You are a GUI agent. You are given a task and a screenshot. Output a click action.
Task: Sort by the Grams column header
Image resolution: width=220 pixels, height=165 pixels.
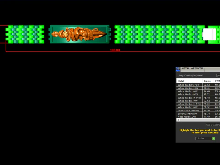pyautogui.click(x=208, y=81)
